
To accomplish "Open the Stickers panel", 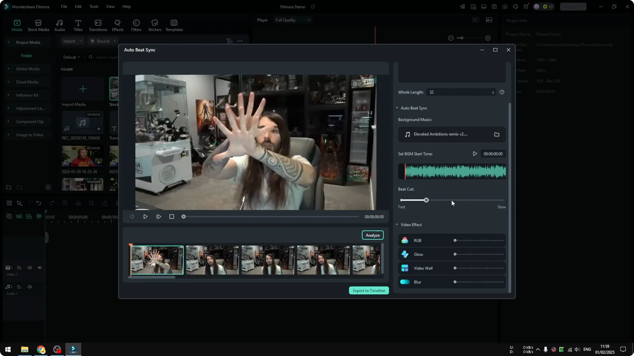I will pos(154,25).
